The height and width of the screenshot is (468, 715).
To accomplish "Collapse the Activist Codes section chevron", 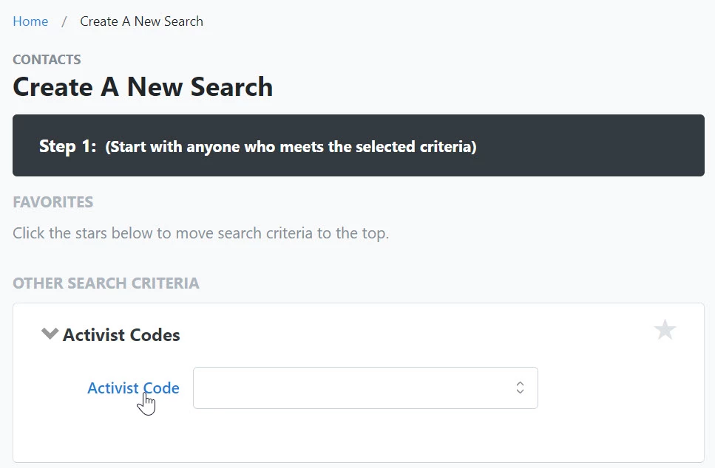I will pyautogui.click(x=50, y=334).
